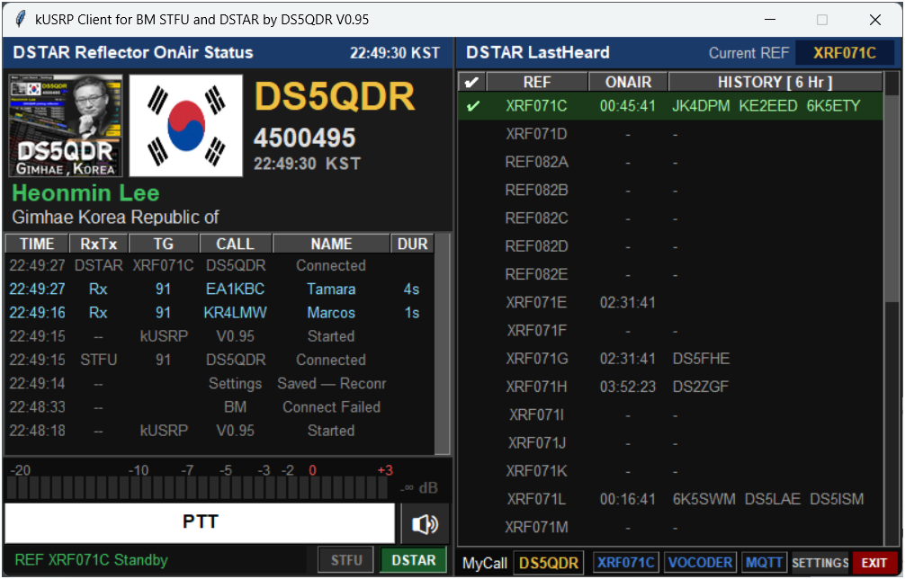The image size is (905, 579).
Task: Click the RxTx column header
Action: 98,244
